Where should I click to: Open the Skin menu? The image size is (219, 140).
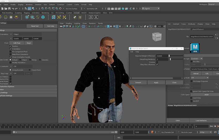[x=45, y=5]
